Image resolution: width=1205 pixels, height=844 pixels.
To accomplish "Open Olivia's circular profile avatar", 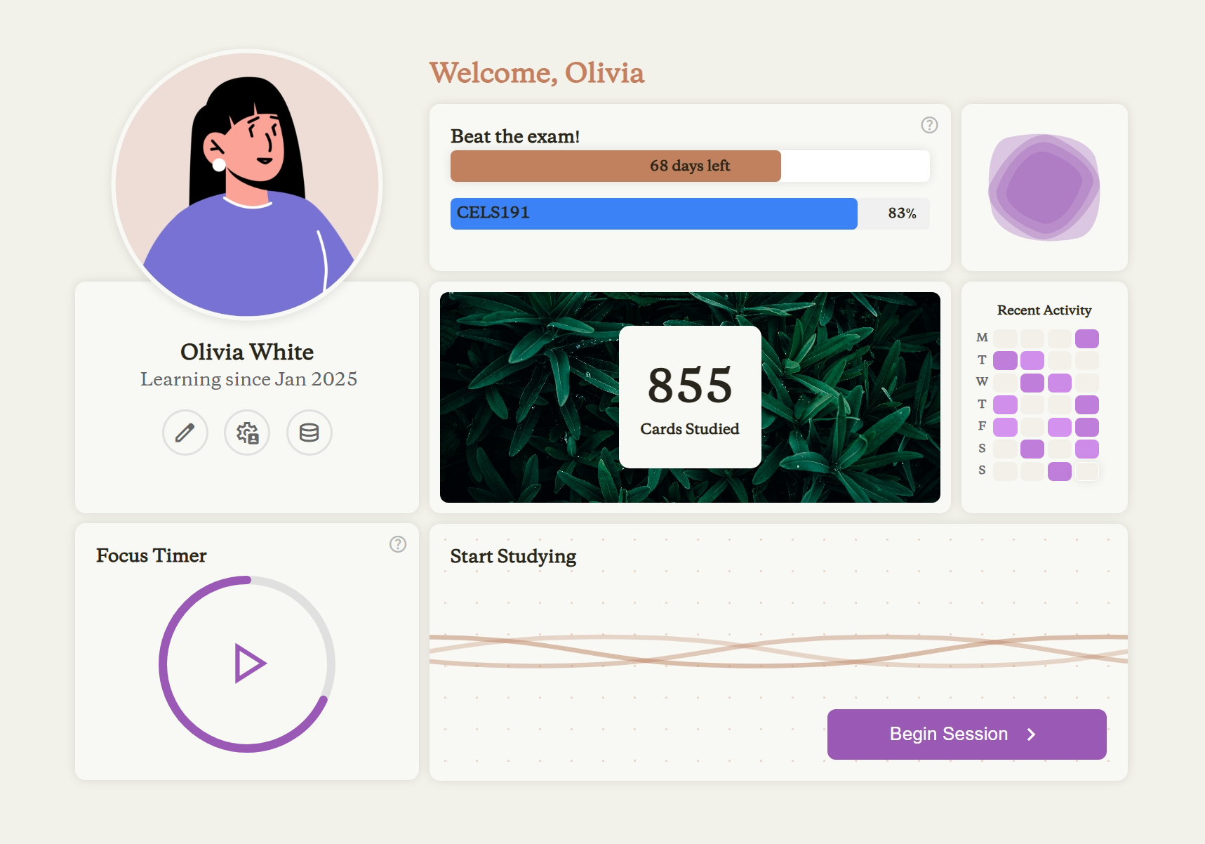I will [247, 185].
